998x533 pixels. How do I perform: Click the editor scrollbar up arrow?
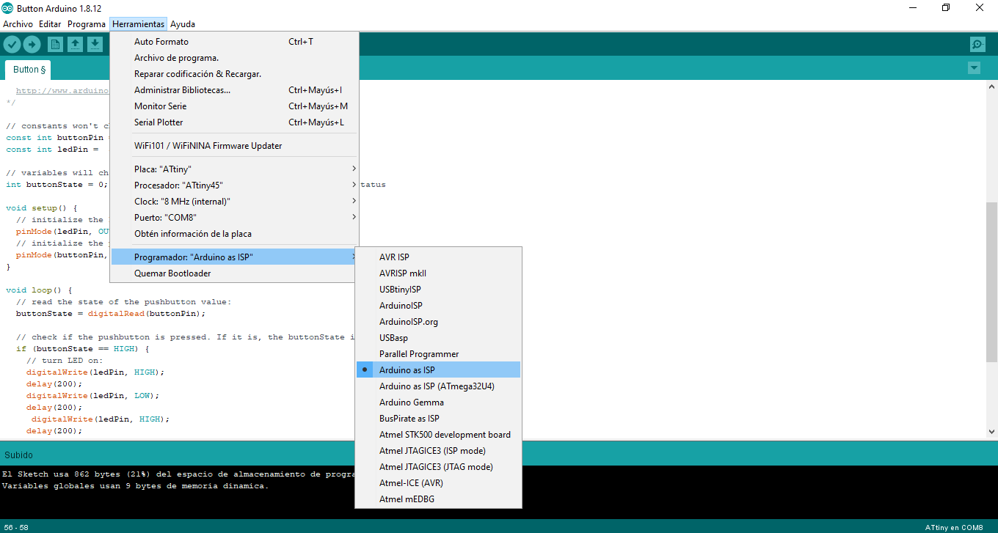tap(991, 87)
